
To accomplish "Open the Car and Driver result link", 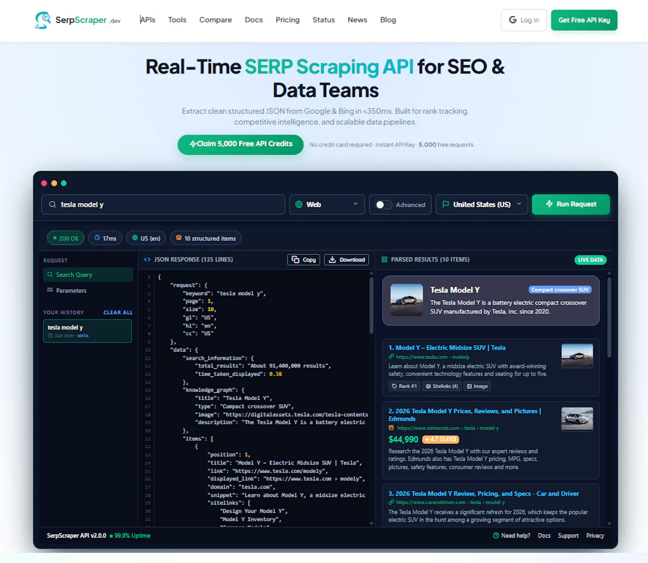I will pos(484,493).
